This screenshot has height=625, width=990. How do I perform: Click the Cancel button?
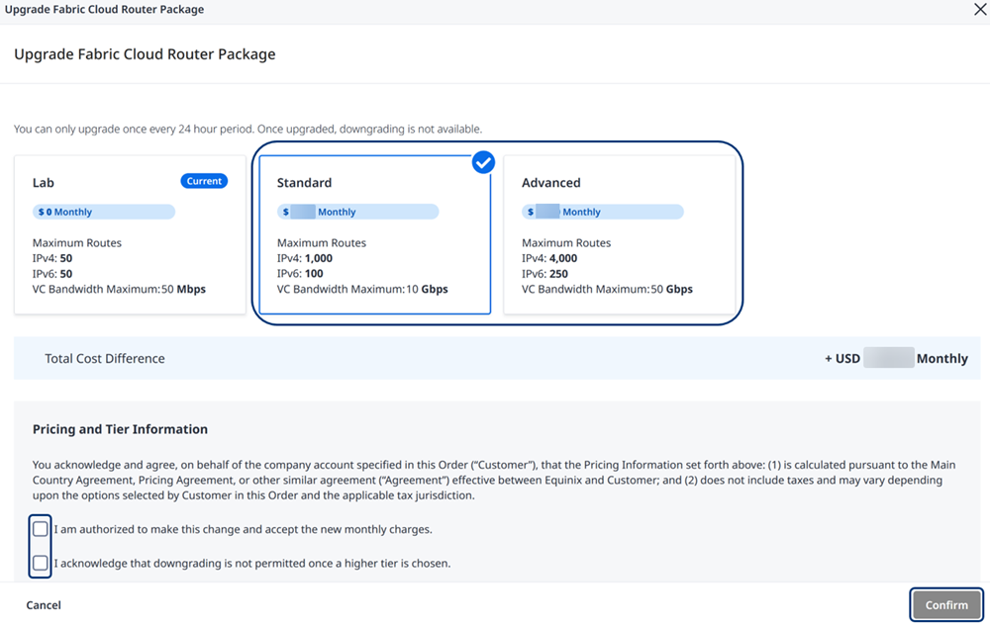coord(44,605)
